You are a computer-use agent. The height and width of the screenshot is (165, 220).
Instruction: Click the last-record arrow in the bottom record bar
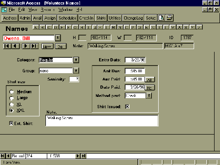pos(84,156)
